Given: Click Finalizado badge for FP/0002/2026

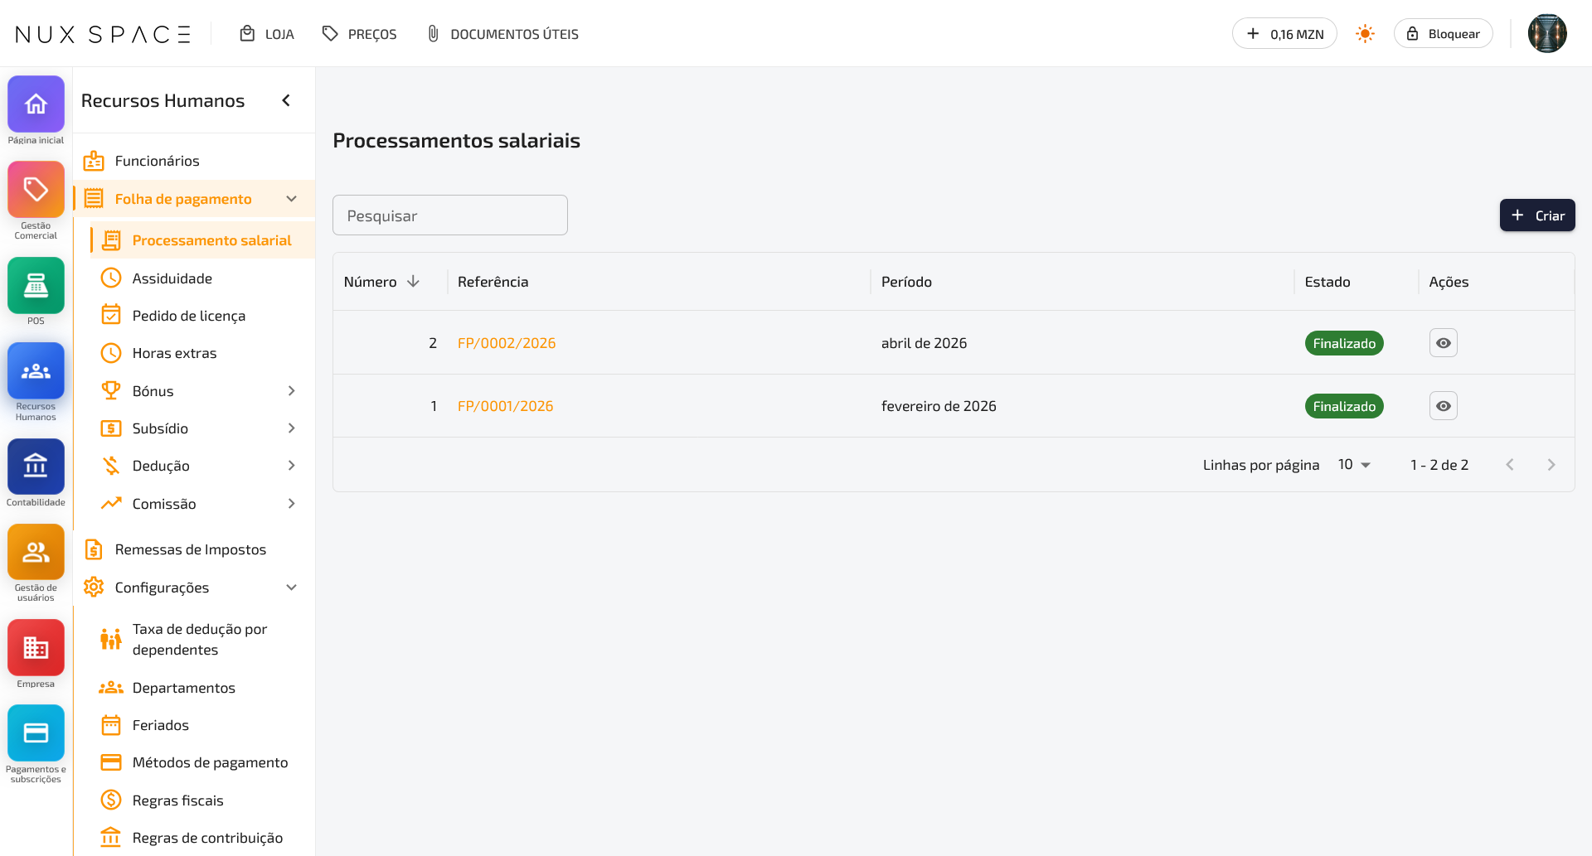Looking at the screenshot, I should 1344,343.
